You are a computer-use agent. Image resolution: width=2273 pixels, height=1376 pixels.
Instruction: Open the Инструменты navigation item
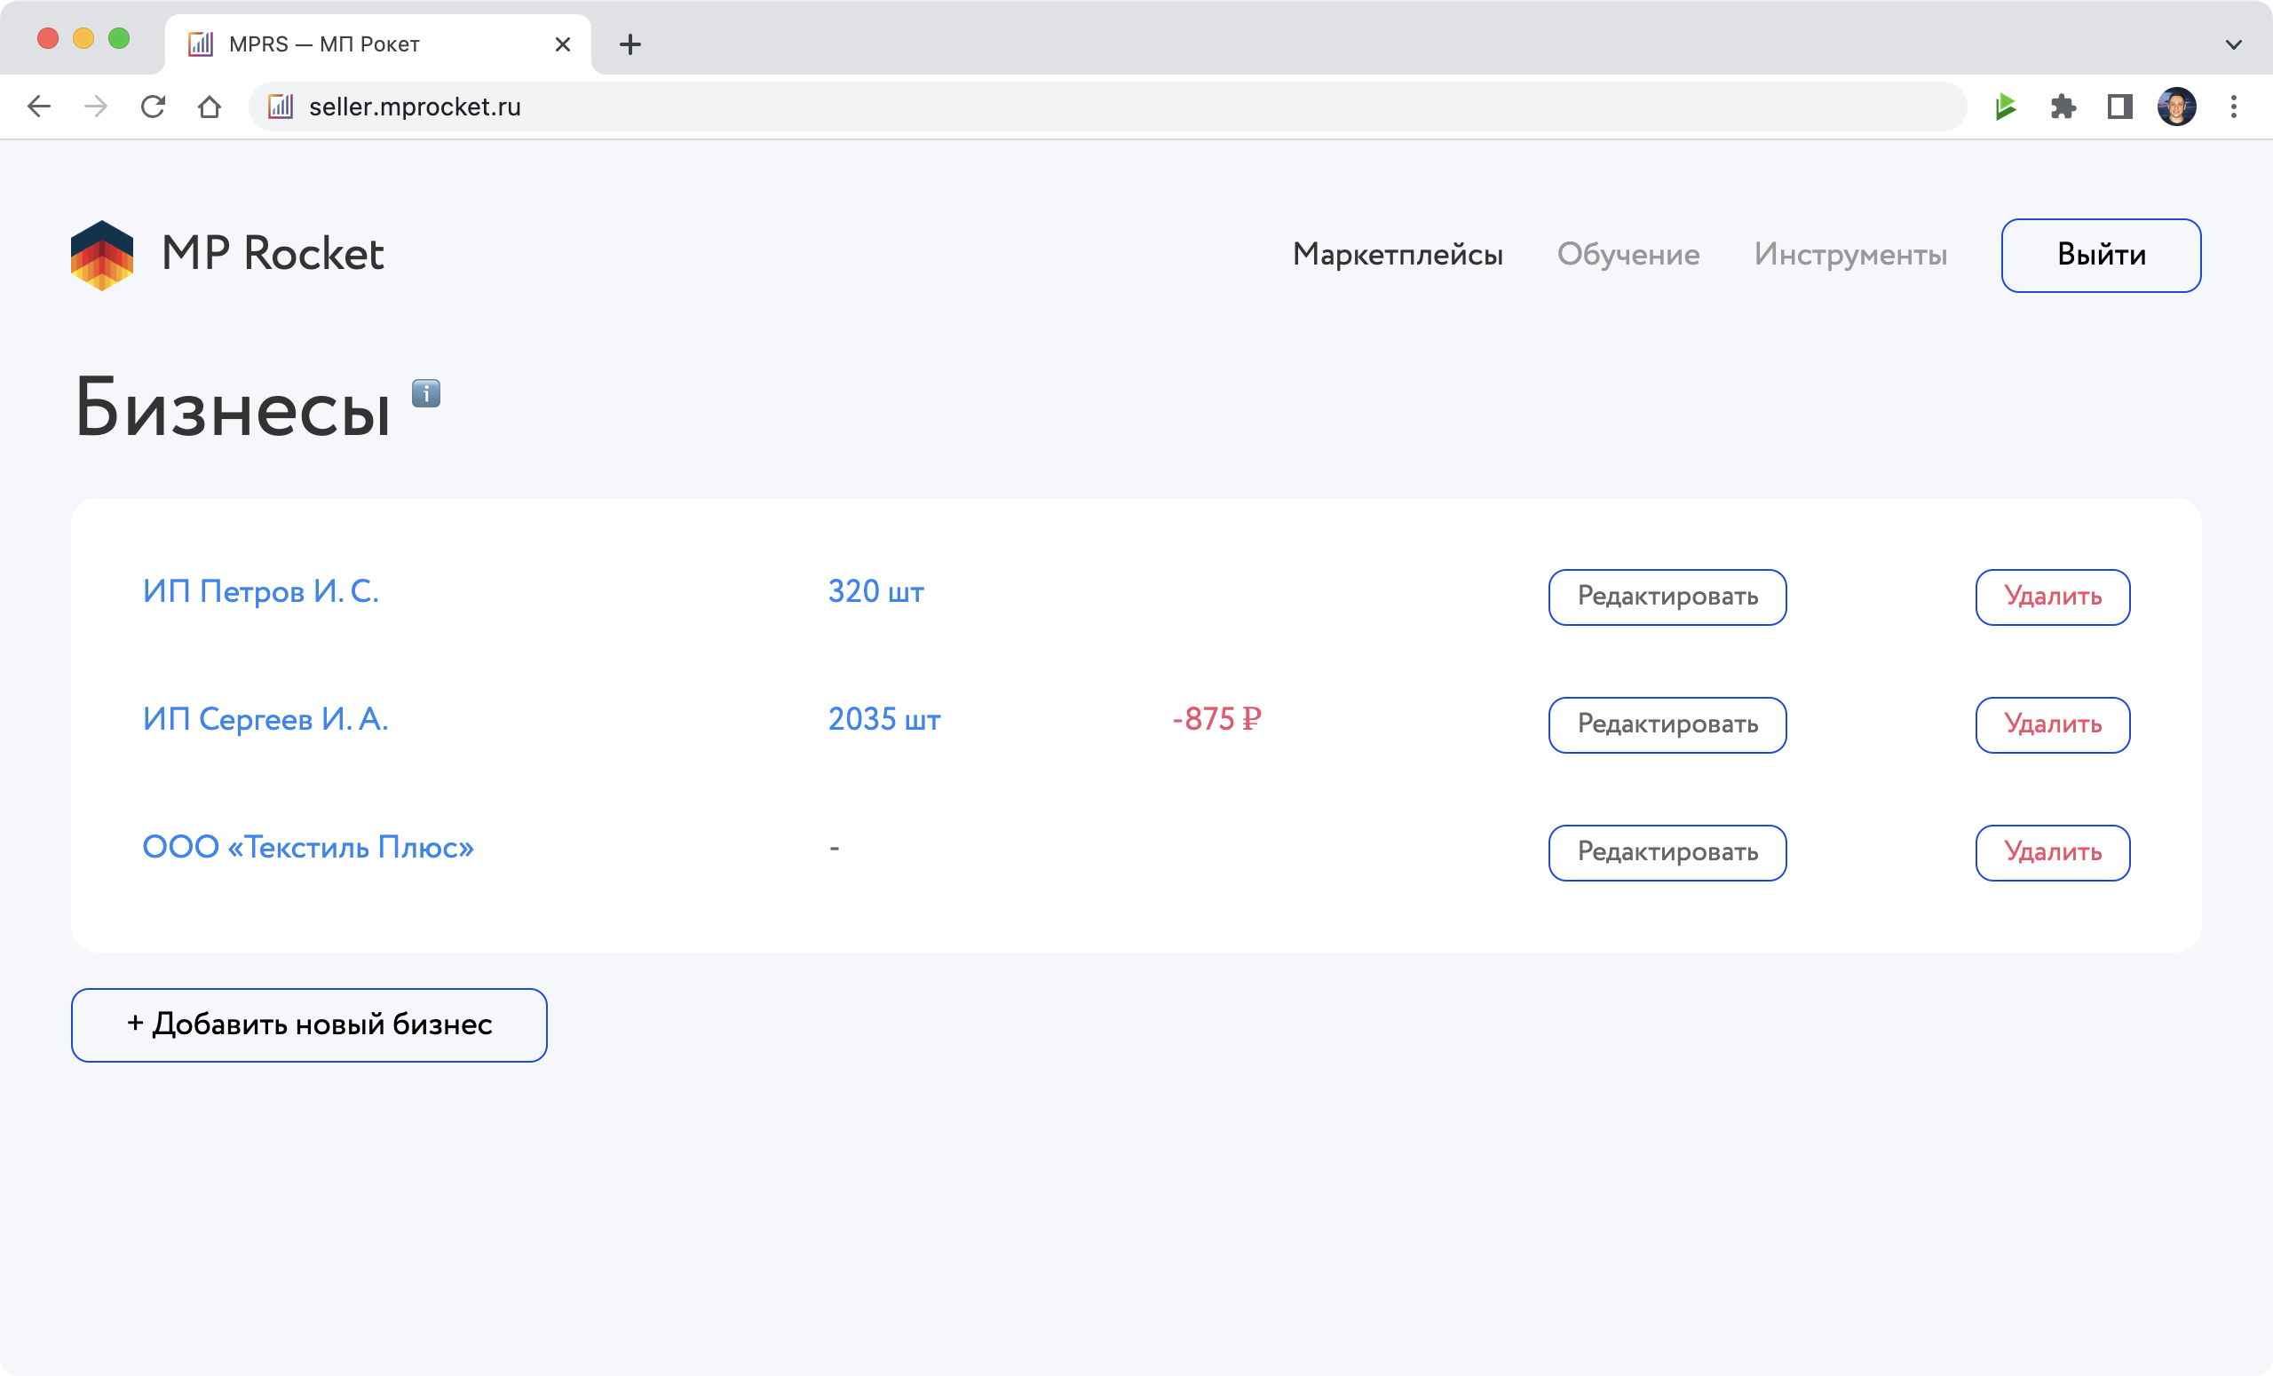point(1850,255)
